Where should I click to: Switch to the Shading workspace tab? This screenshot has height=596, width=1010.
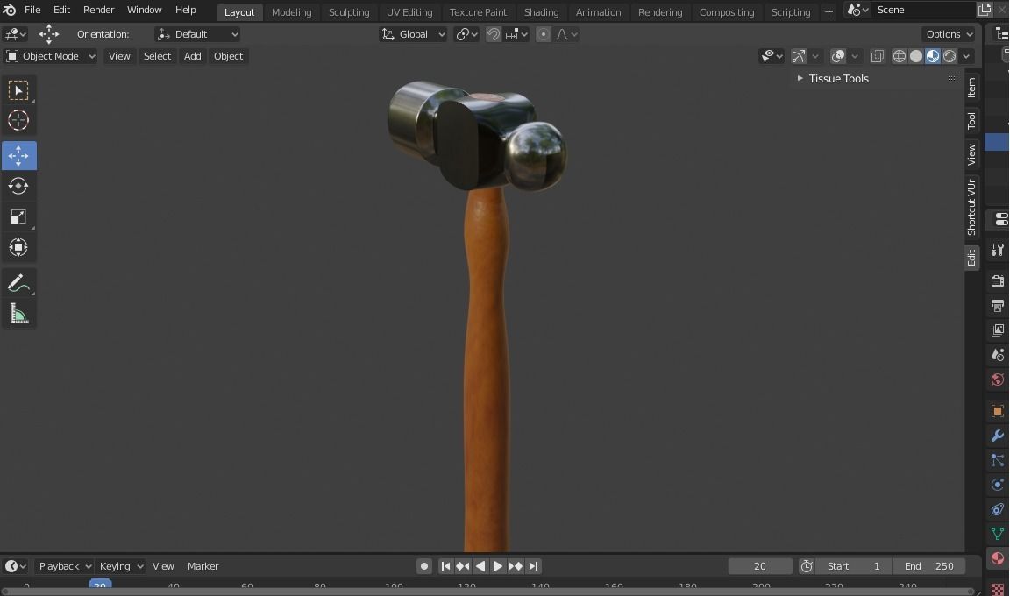541,11
